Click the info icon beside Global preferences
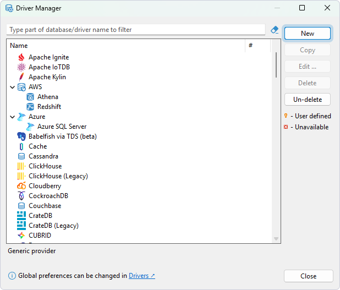The image size is (340, 290). click(x=12, y=276)
